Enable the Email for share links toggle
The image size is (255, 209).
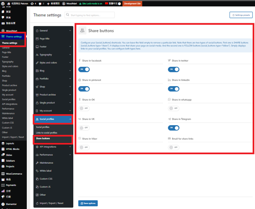click(x=174, y=147)
